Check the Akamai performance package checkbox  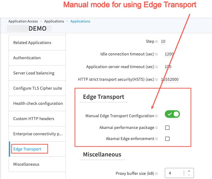(167, 128)
